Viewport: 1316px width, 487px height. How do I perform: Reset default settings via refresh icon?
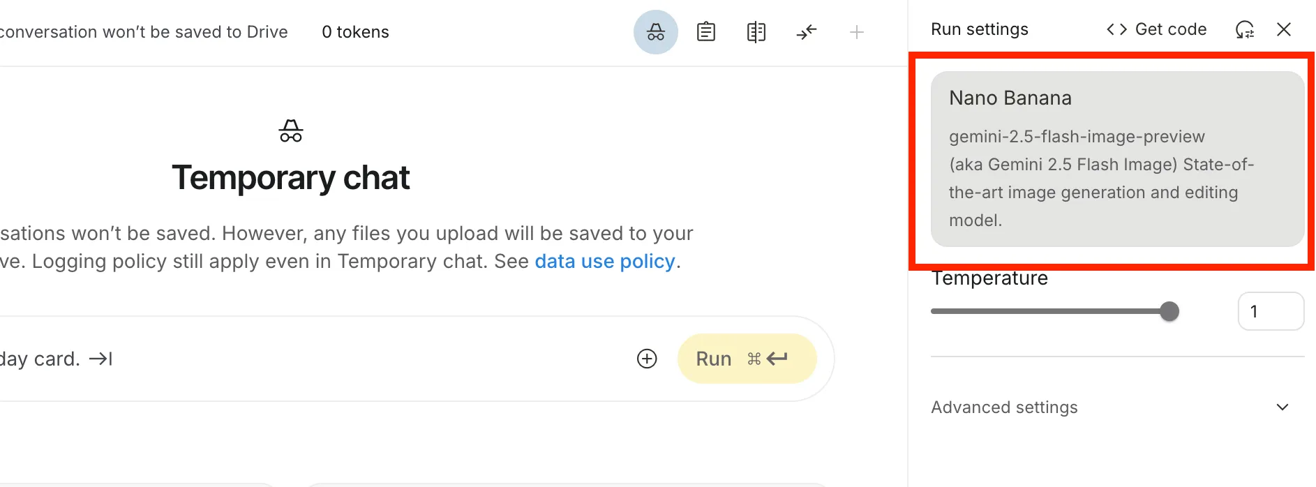click(x=1244, y=29)
